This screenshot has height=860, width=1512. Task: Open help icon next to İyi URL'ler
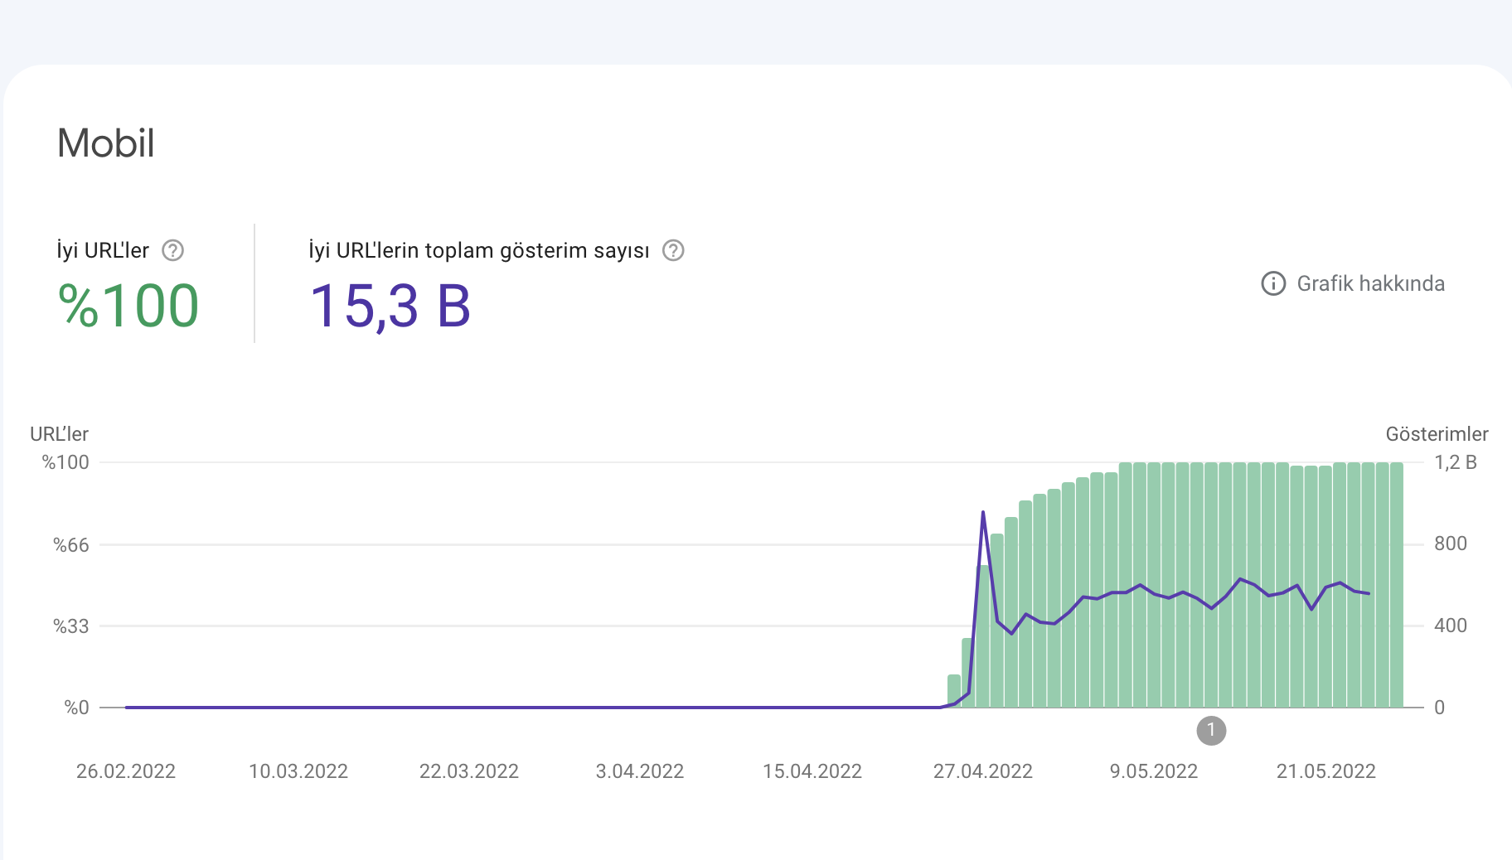click(172, 250)
